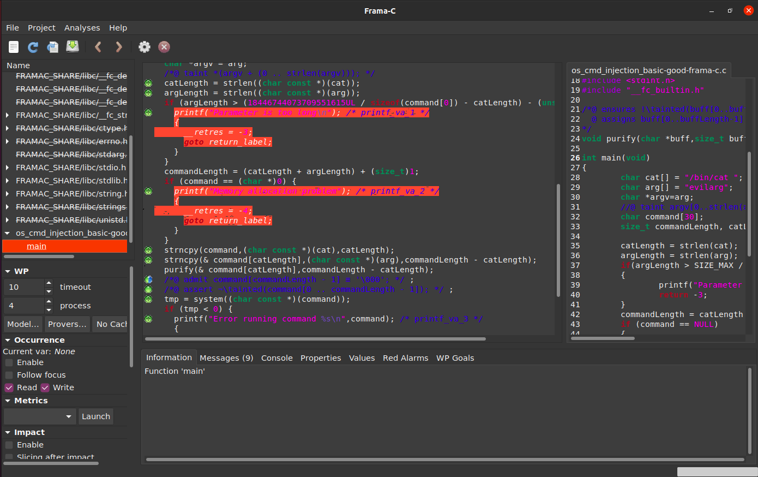Click the Metrics Launch button
This screenshot has height=477, width=758.
tap(96, 416)
